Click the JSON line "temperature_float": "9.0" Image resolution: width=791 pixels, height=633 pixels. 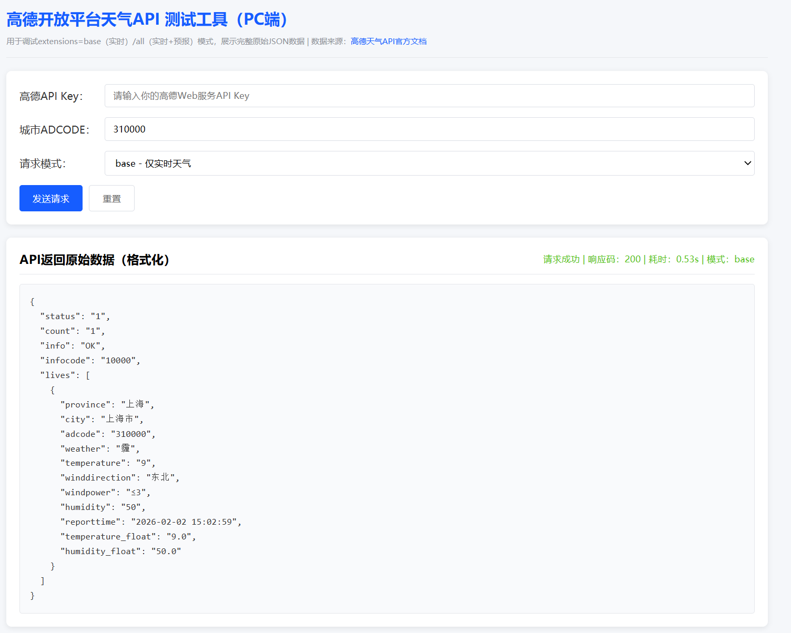pyautogui.click(x=128, y=537)
